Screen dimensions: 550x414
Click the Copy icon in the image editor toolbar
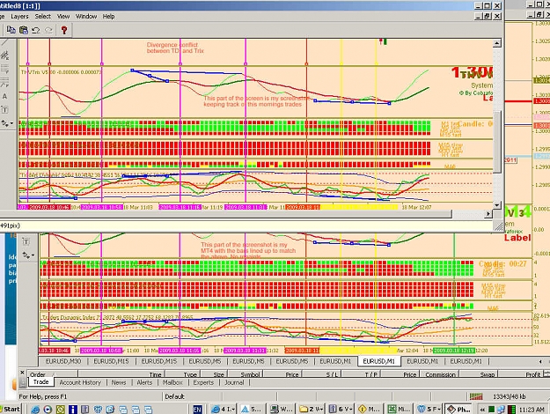click(11, 30)
